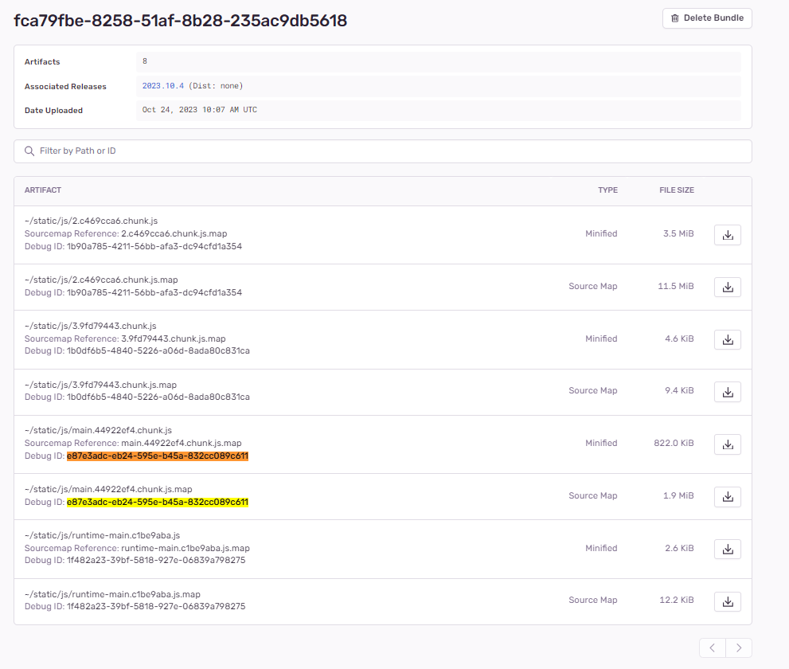This screenshot has height=669, width=789.
Task: Download the runtime-main.c1be9aba.js.map source map
Action: tap(727, 601)
